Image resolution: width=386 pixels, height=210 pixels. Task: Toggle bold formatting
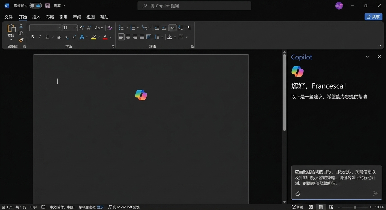pyautogui.click(x=33, y=37)
